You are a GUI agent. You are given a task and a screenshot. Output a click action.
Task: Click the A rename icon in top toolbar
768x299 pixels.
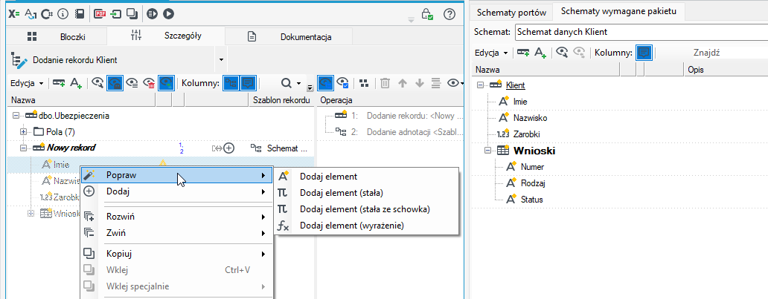pos(31,14)
